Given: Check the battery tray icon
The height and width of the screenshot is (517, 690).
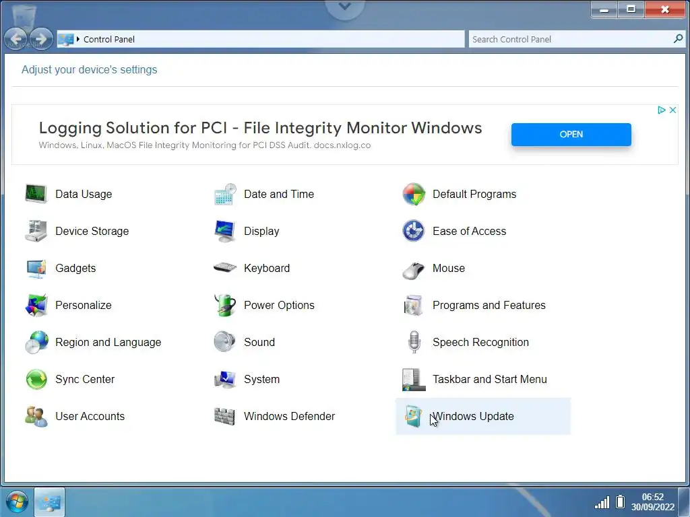Looking at the screenshot, I should 621,502.
